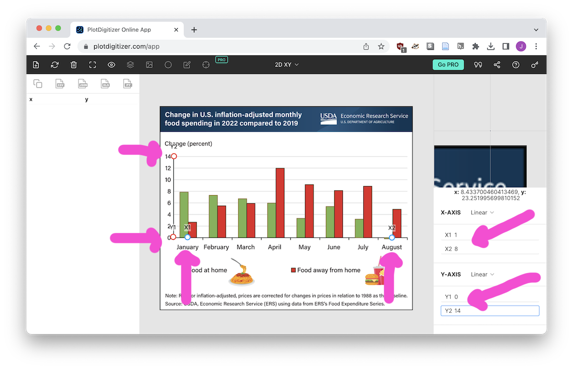Click the X2 blue calibration point
Image resolution: width=573 pixels, height=369 pixels.
pos(392,237)
